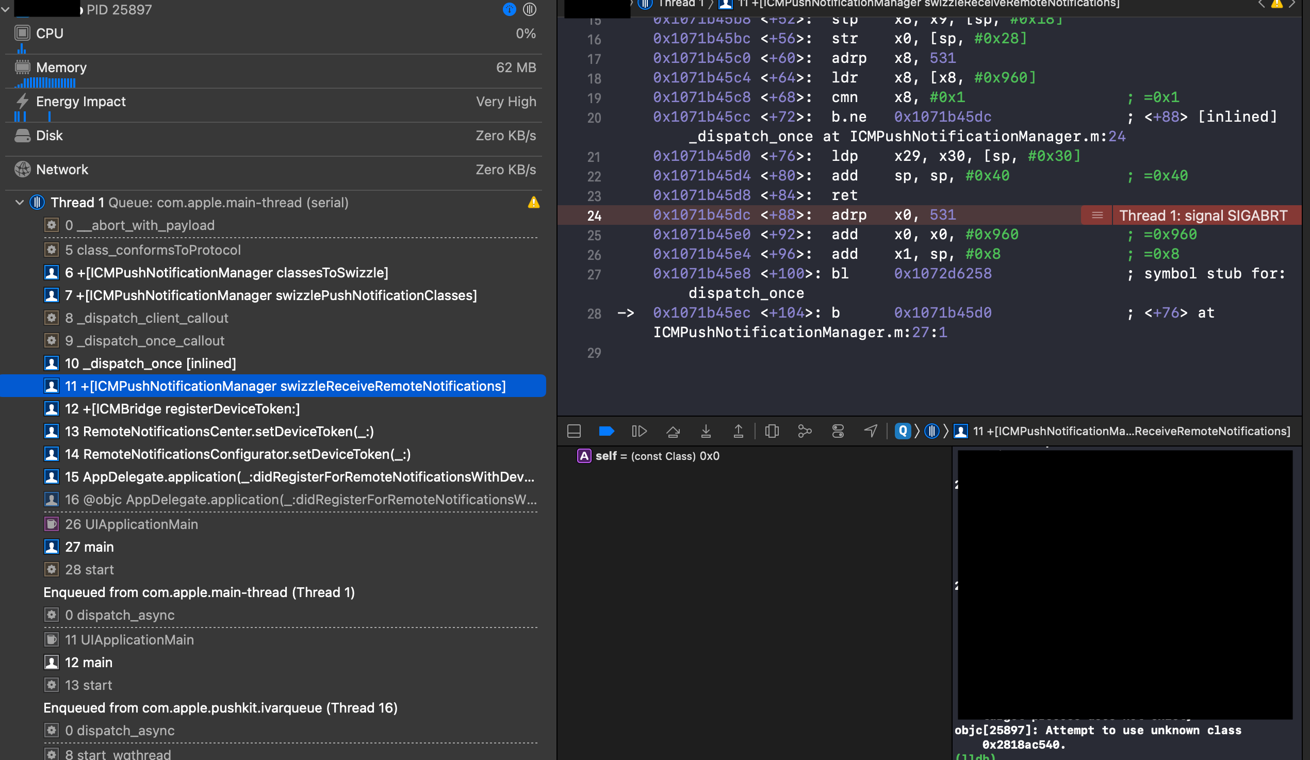The image size is (1310, 760).
Task: Click the Step Out button
Action: [738, 431]
